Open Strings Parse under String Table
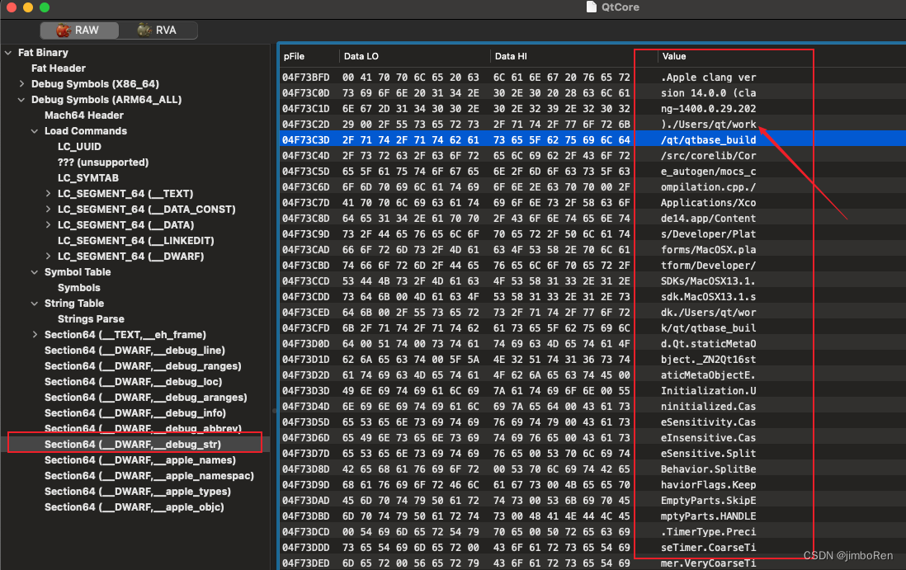Viewport: 906px width, 570px height. 89,318
